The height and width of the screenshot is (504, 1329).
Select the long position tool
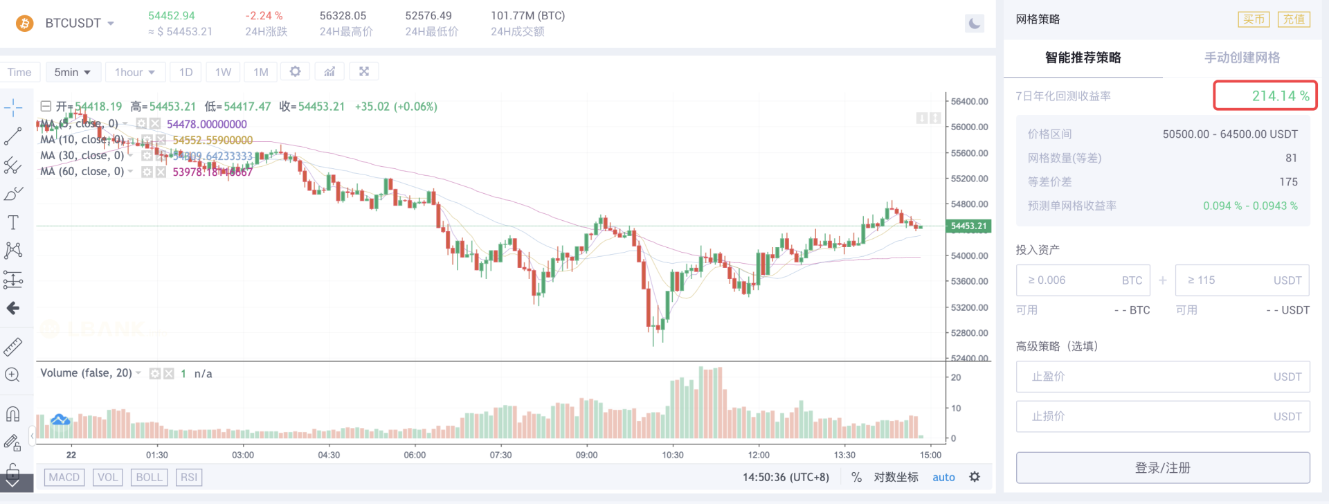[x=13, y=280]
